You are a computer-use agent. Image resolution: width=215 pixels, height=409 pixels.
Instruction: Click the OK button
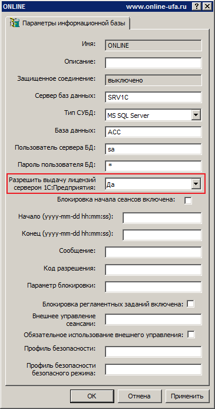coord(91,396)
